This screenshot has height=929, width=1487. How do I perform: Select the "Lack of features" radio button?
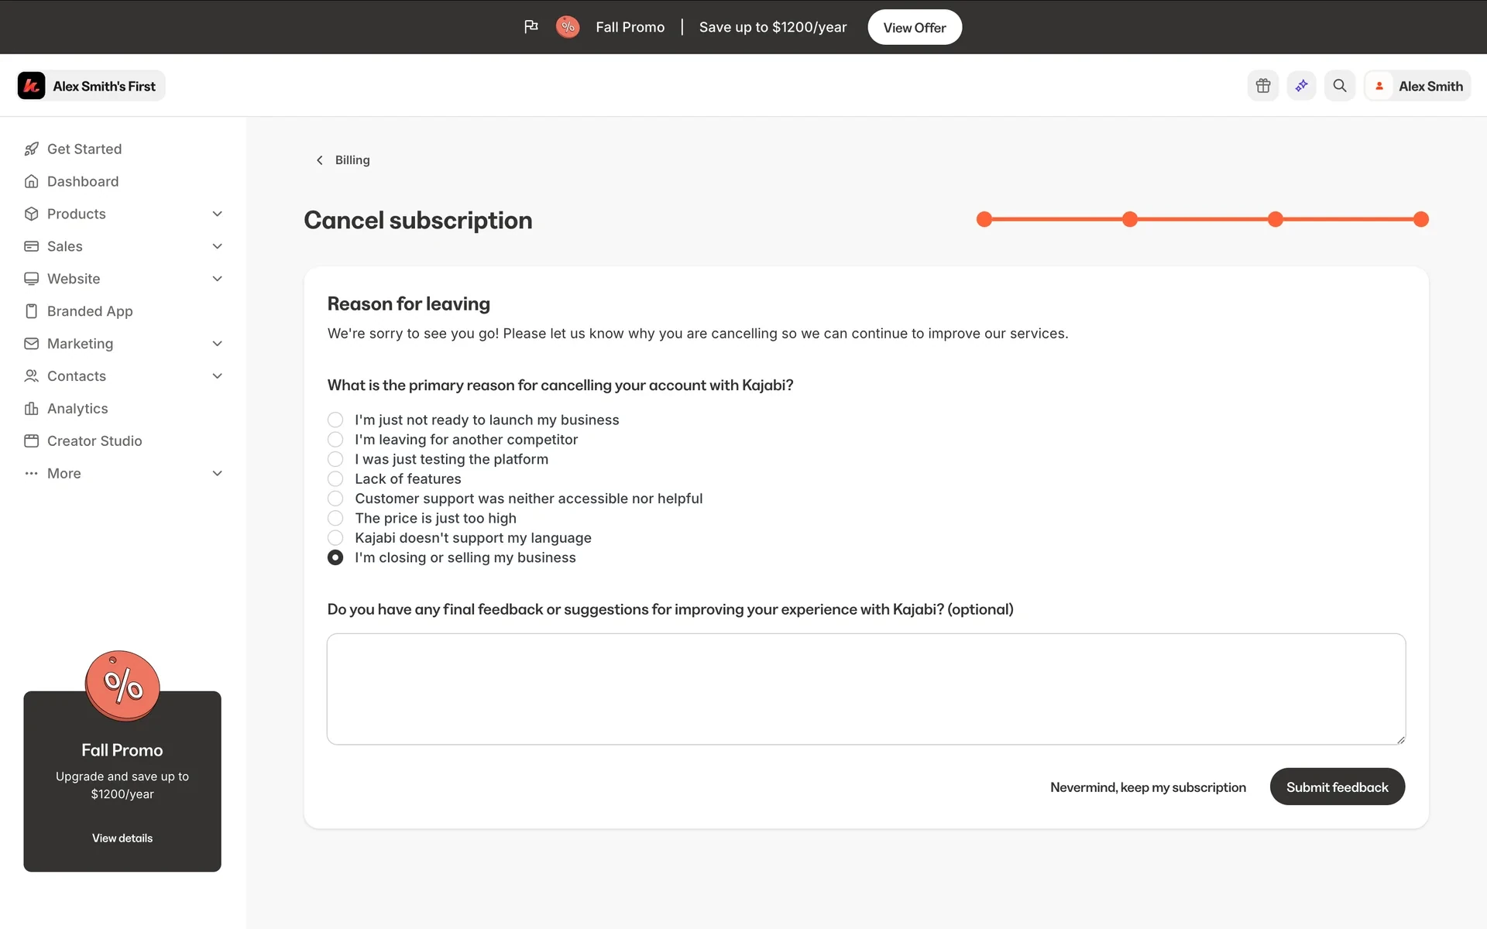tap(335, 479)
